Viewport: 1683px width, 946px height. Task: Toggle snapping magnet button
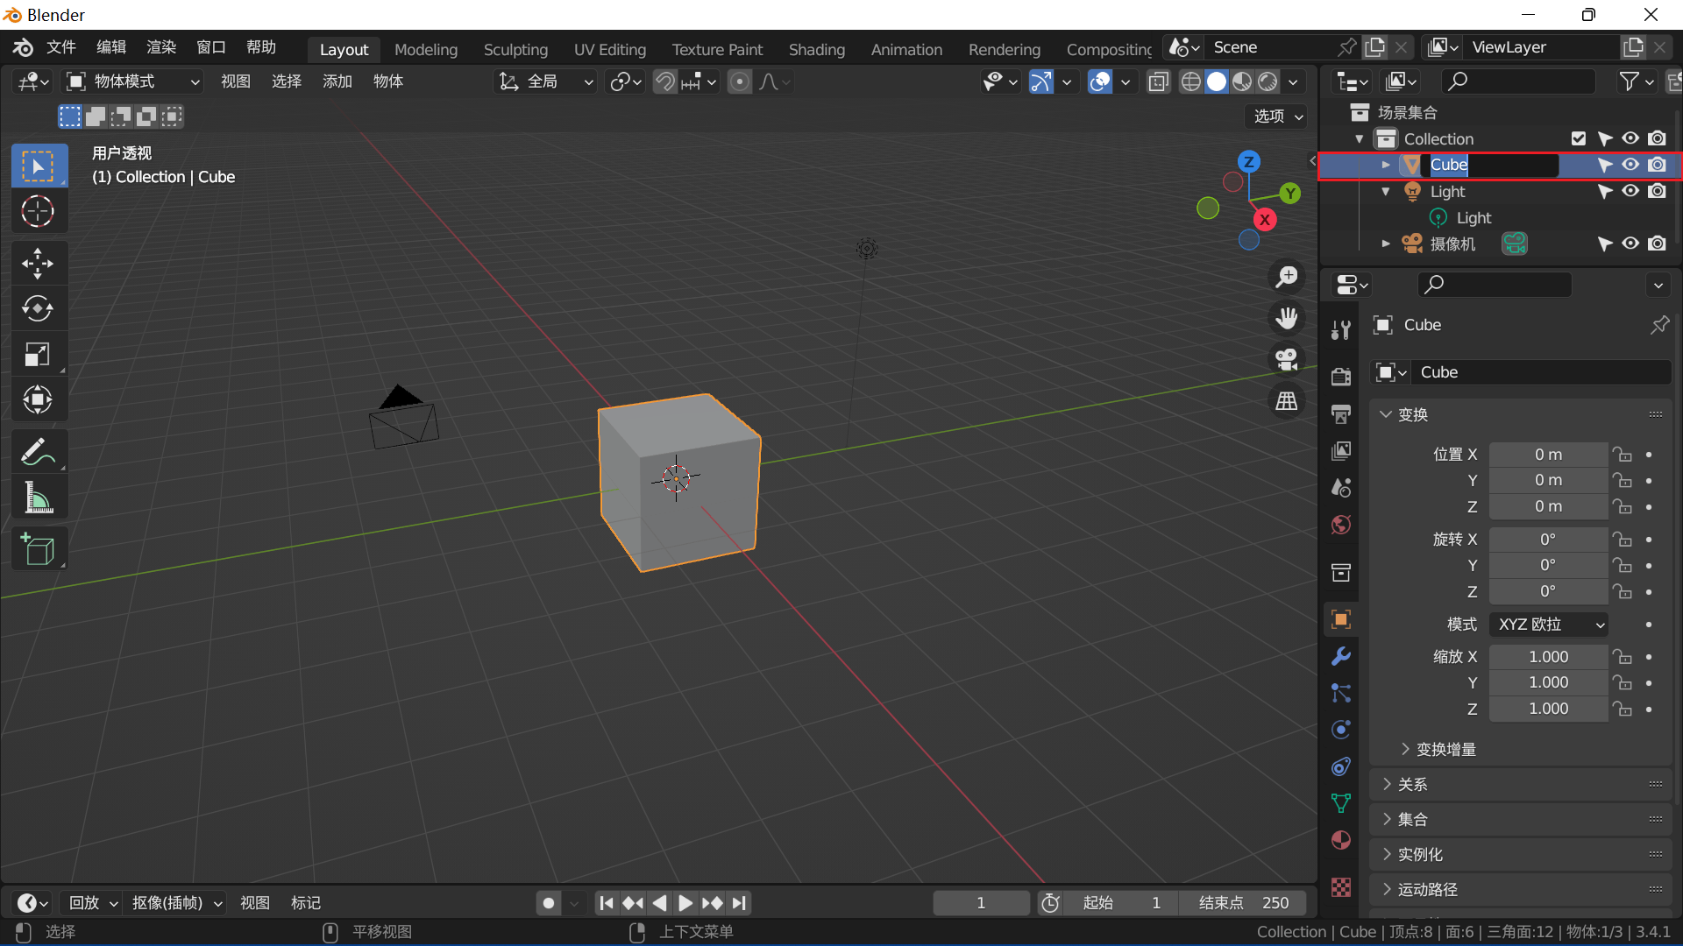pos(665,81)
